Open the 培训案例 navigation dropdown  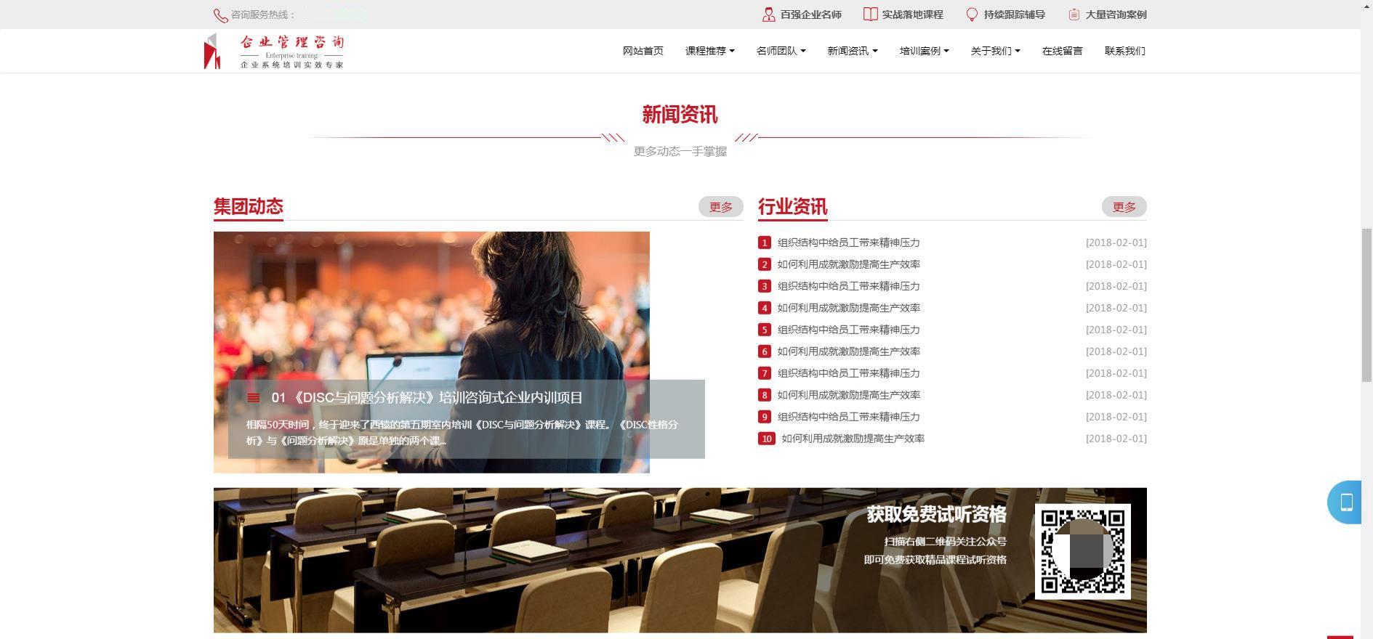click(x=924, y=51)
